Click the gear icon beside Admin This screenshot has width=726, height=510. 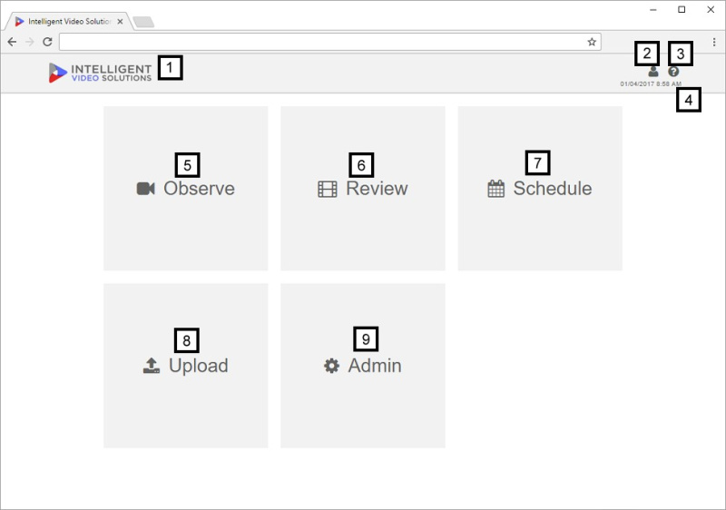tap(331, 366)
